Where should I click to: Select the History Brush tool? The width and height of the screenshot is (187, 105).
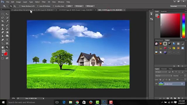coord(7,29)
